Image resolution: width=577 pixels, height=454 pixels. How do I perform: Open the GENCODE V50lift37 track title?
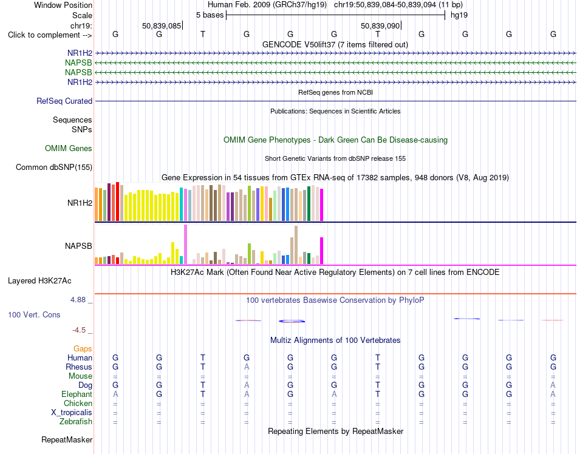pos(335,44)
